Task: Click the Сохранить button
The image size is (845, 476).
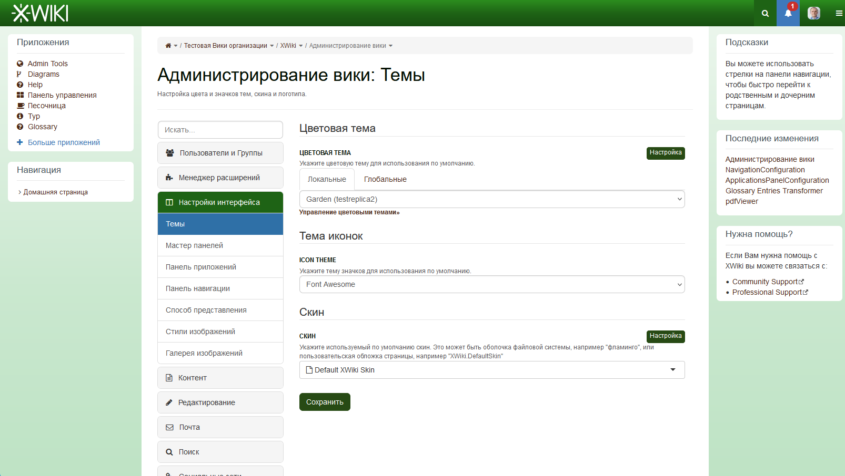Action: pos(325,402)
